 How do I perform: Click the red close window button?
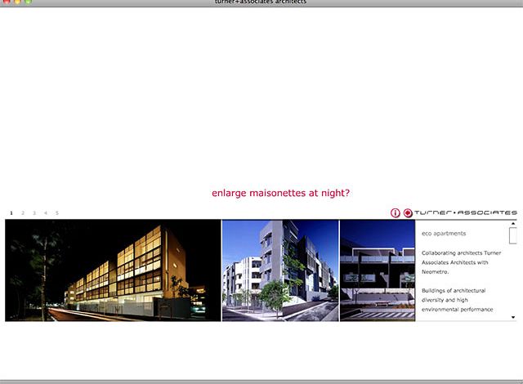click(6, 2)
